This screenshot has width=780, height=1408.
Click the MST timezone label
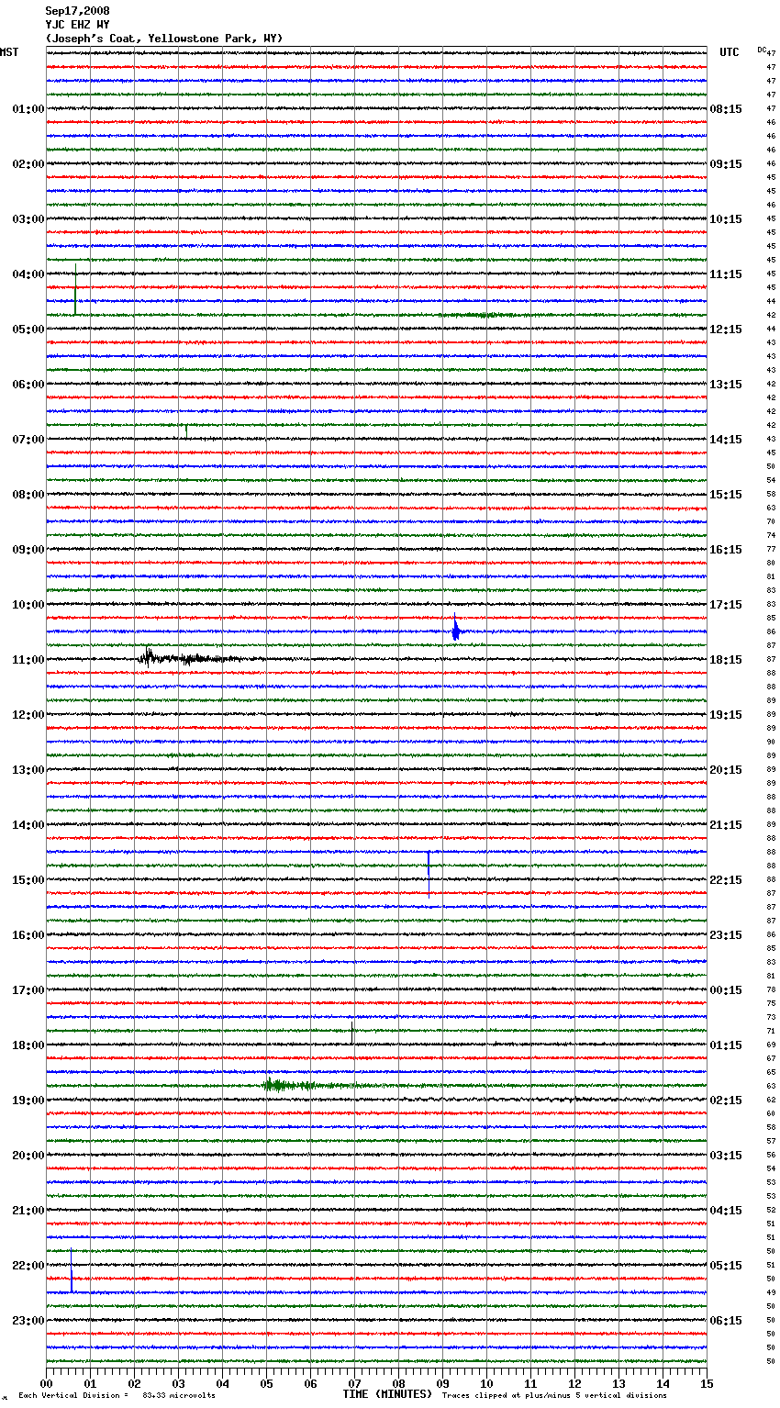click(x=9, y=52)
